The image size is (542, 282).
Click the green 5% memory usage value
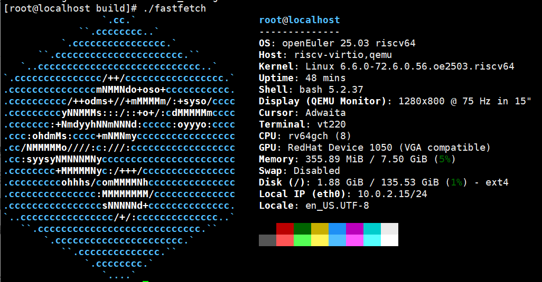(x=444, y=159)
